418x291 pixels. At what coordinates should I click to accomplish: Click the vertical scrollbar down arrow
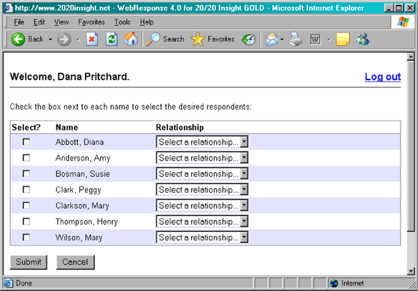pos(411,270)
